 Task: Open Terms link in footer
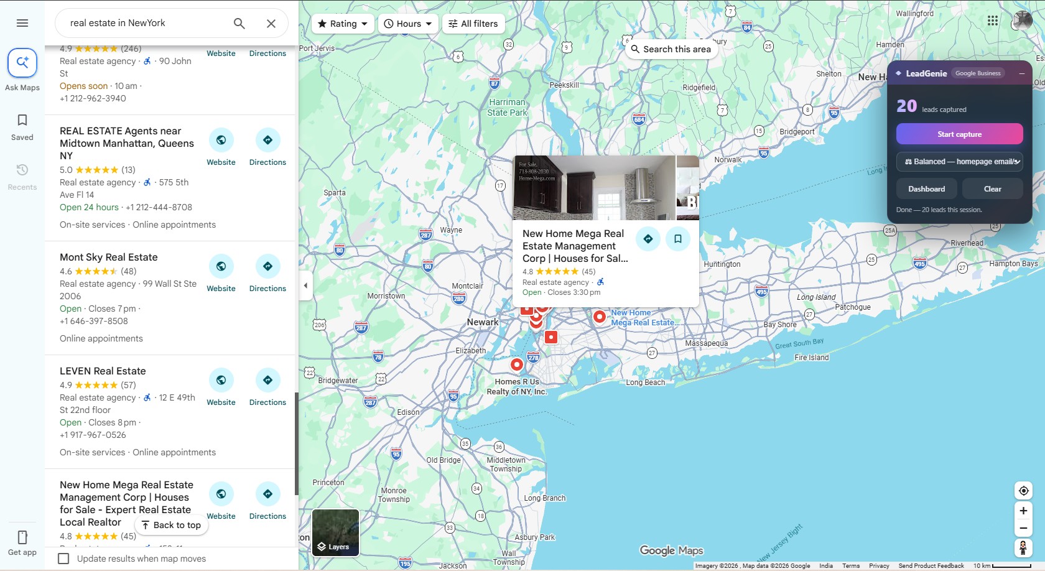coord(851,566)
